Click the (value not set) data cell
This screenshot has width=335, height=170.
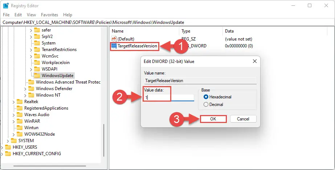pos(238,39)
